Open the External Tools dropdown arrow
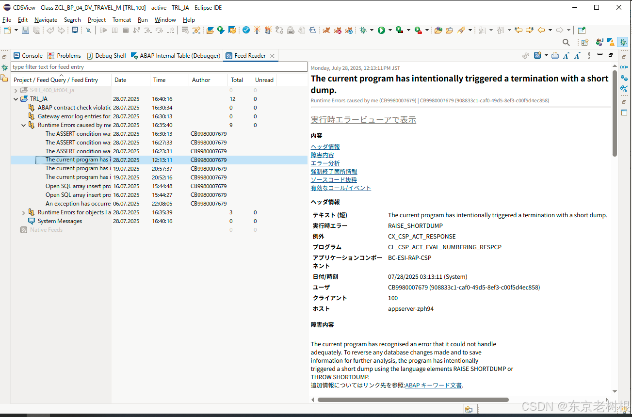The width and height of the screenshot is (632, 417). click(427, 30)
